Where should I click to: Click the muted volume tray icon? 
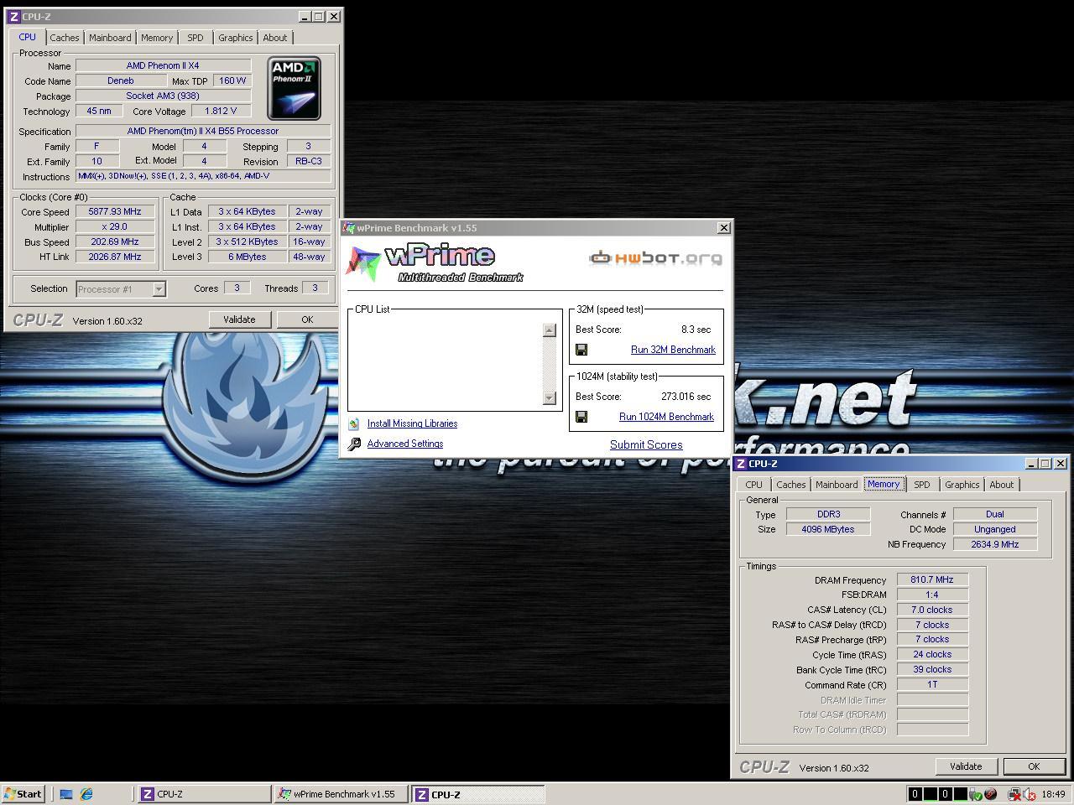tap(1030, 794)
